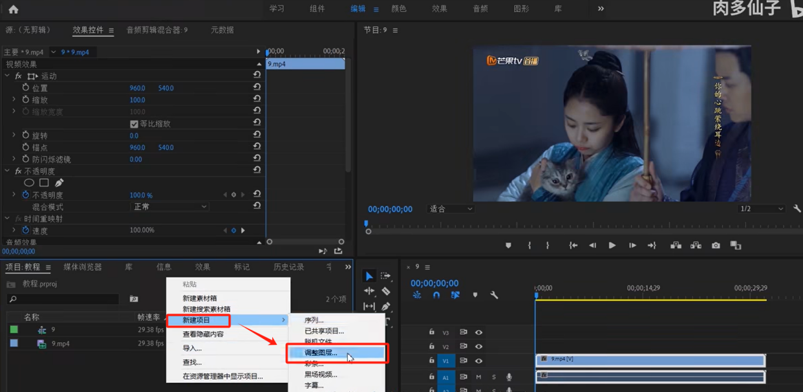This screenshot has height=392, width=803.
Task: Choose the free draw bezier mask pen
Action: click(59, 183)
